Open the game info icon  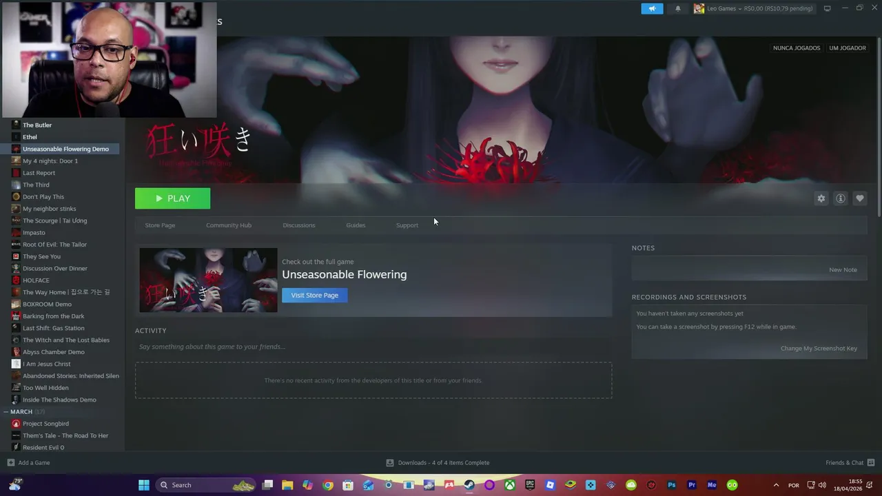840,198
